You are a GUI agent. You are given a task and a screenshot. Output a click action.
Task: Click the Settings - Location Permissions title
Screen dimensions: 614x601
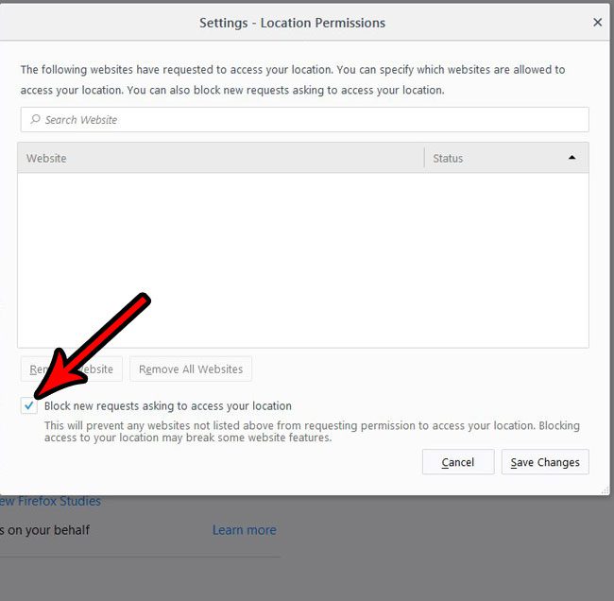pos(292,23)
